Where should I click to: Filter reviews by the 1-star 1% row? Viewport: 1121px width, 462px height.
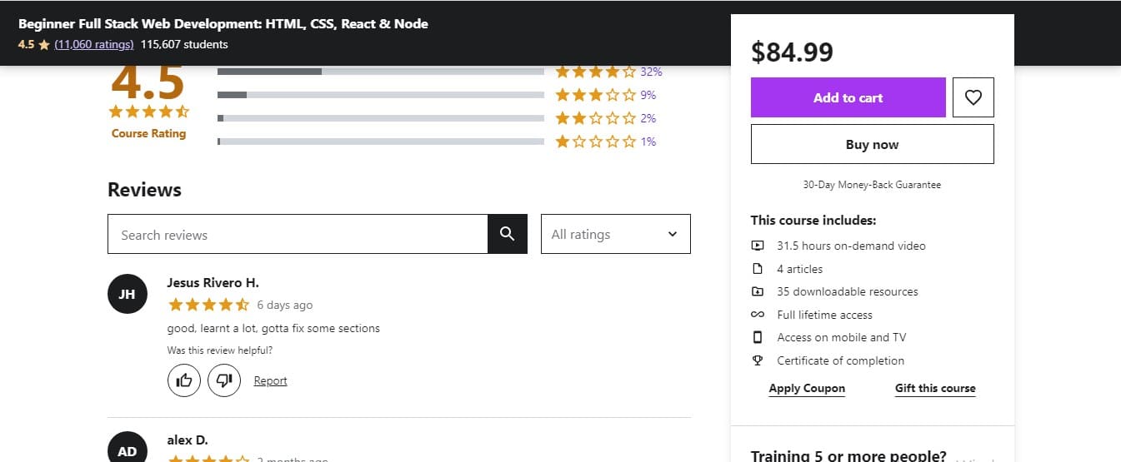click(606, 142)
